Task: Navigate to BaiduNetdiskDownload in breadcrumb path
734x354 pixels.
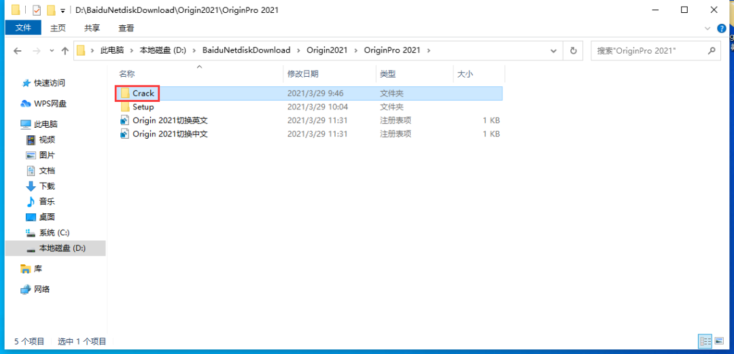Action: click(x=246, y=50)
